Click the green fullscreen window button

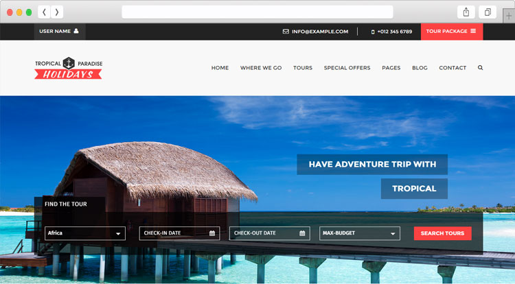pos(29,12)
